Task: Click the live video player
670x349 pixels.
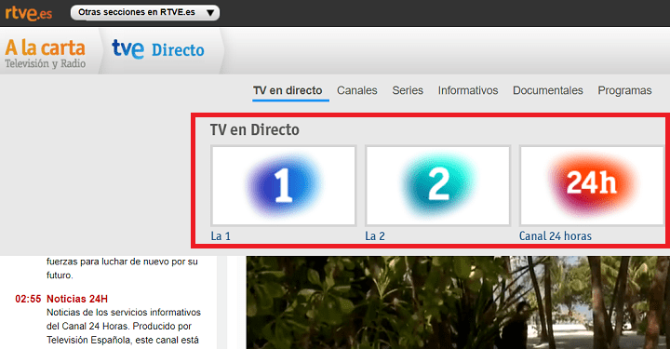Action: click(x=458, y=302)
